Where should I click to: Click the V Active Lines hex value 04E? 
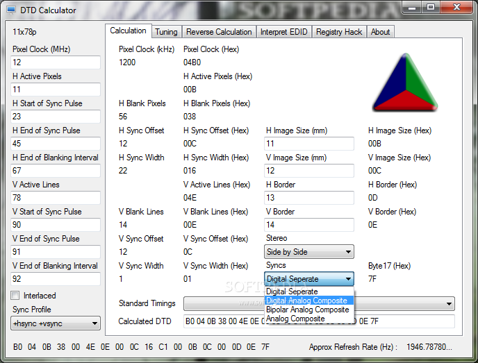pyautogui.click(x=190, y=198)
